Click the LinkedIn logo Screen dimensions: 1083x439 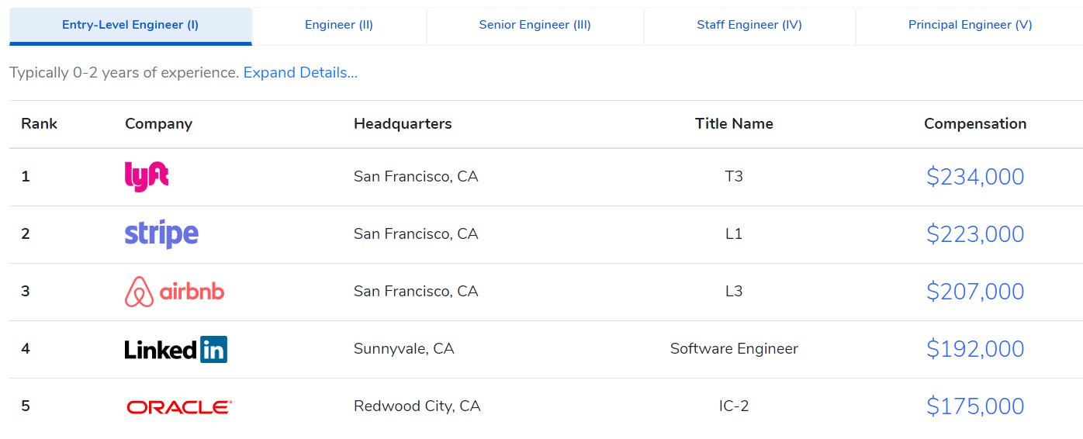pos(175,349)
